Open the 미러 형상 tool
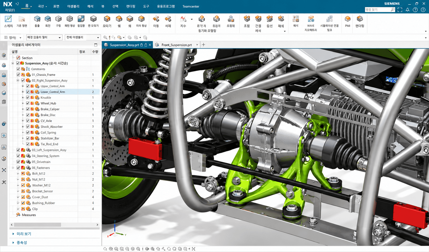429x252 pixels. click(x=141, y=21)
